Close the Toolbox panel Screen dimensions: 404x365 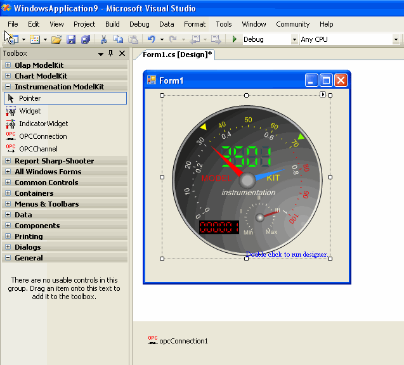(122, 53)
